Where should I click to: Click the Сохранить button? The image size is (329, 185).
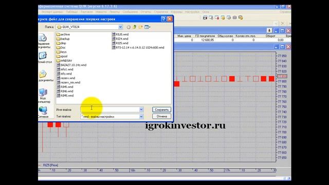[x=161, y=109]
